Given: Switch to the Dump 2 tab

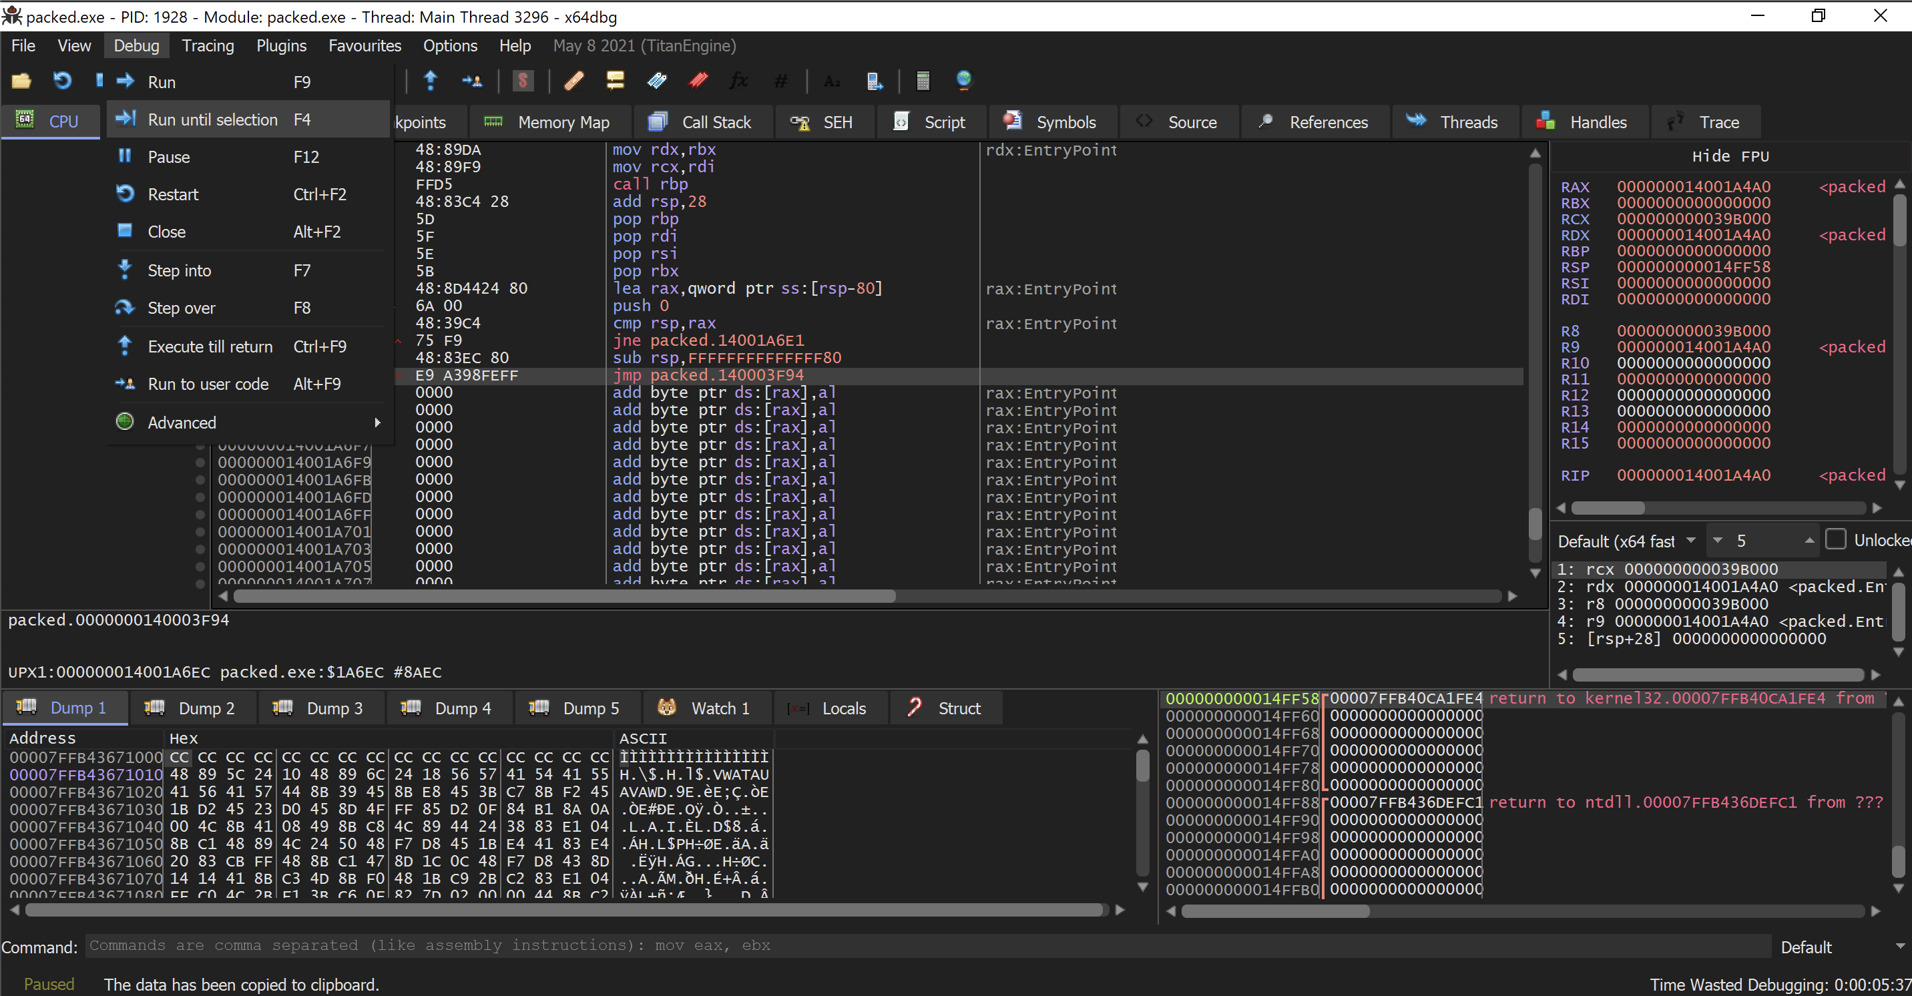Looking at the screenshot, I should point(192,708).
